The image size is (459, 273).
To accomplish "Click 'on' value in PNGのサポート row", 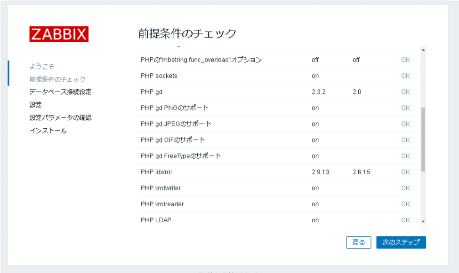I will [315, 108].
